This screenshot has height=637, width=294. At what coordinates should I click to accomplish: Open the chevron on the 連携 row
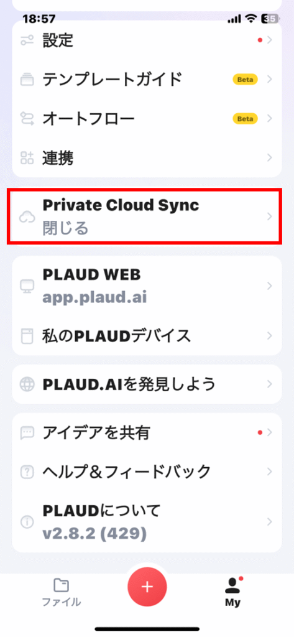coord(269,157)
